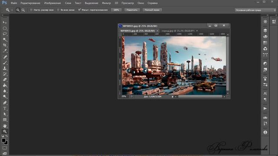Open the Brush Presets panel icon
Screen dimensions: 278x156
(265, 85)
